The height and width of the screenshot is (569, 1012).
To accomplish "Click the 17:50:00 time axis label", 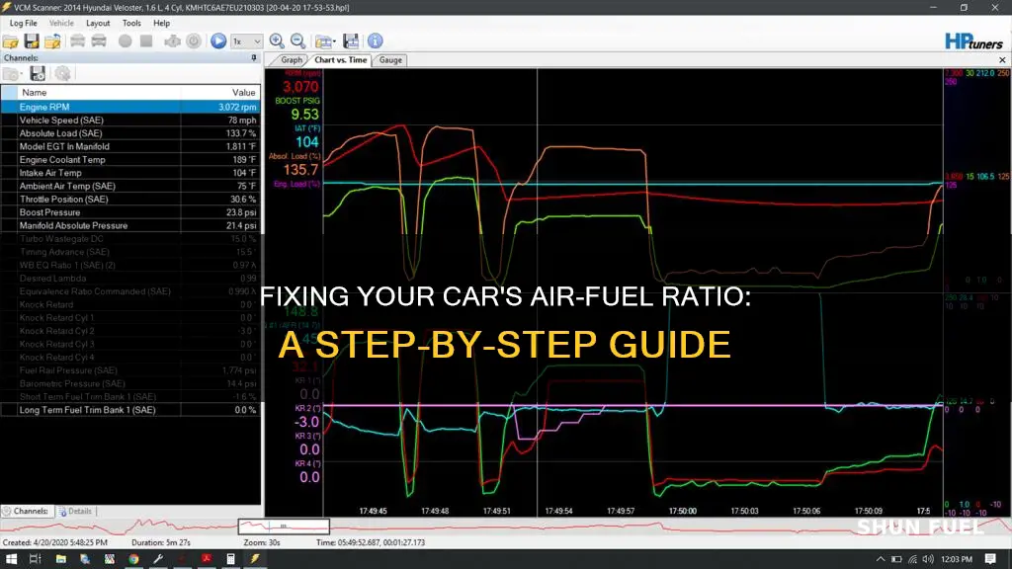I will click(x=682, y=511).
